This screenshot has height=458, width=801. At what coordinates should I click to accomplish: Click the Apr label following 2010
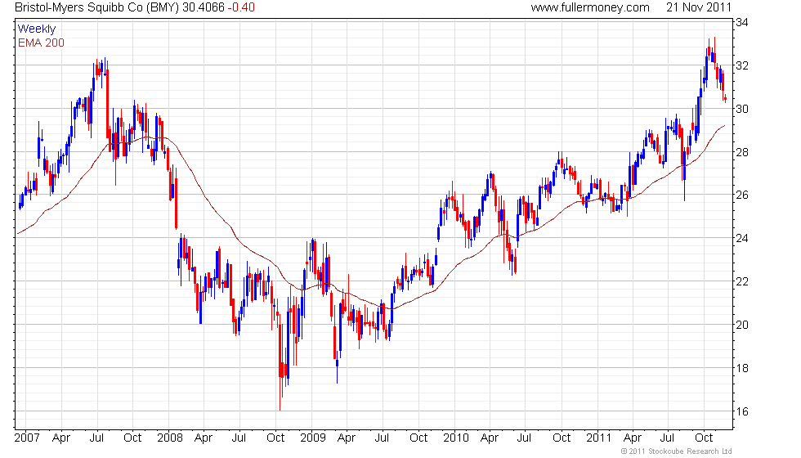tap(490, 438)
